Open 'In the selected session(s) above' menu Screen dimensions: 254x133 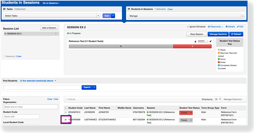pos(38,81)
